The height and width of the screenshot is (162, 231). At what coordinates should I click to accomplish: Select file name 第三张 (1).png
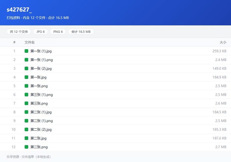tap(42, 95)
